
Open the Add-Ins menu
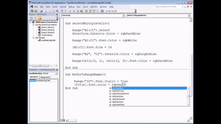(94, 7)
